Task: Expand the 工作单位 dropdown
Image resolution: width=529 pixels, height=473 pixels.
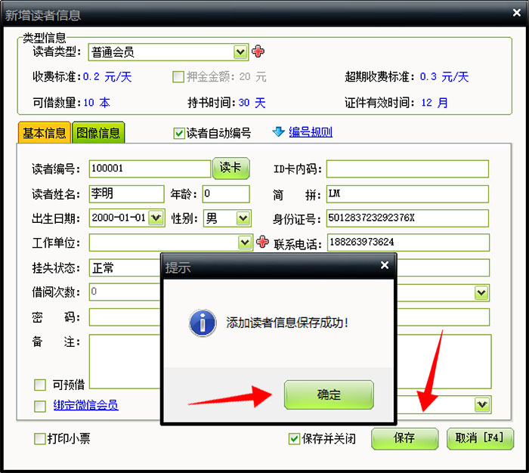Action: pos(245,243)
